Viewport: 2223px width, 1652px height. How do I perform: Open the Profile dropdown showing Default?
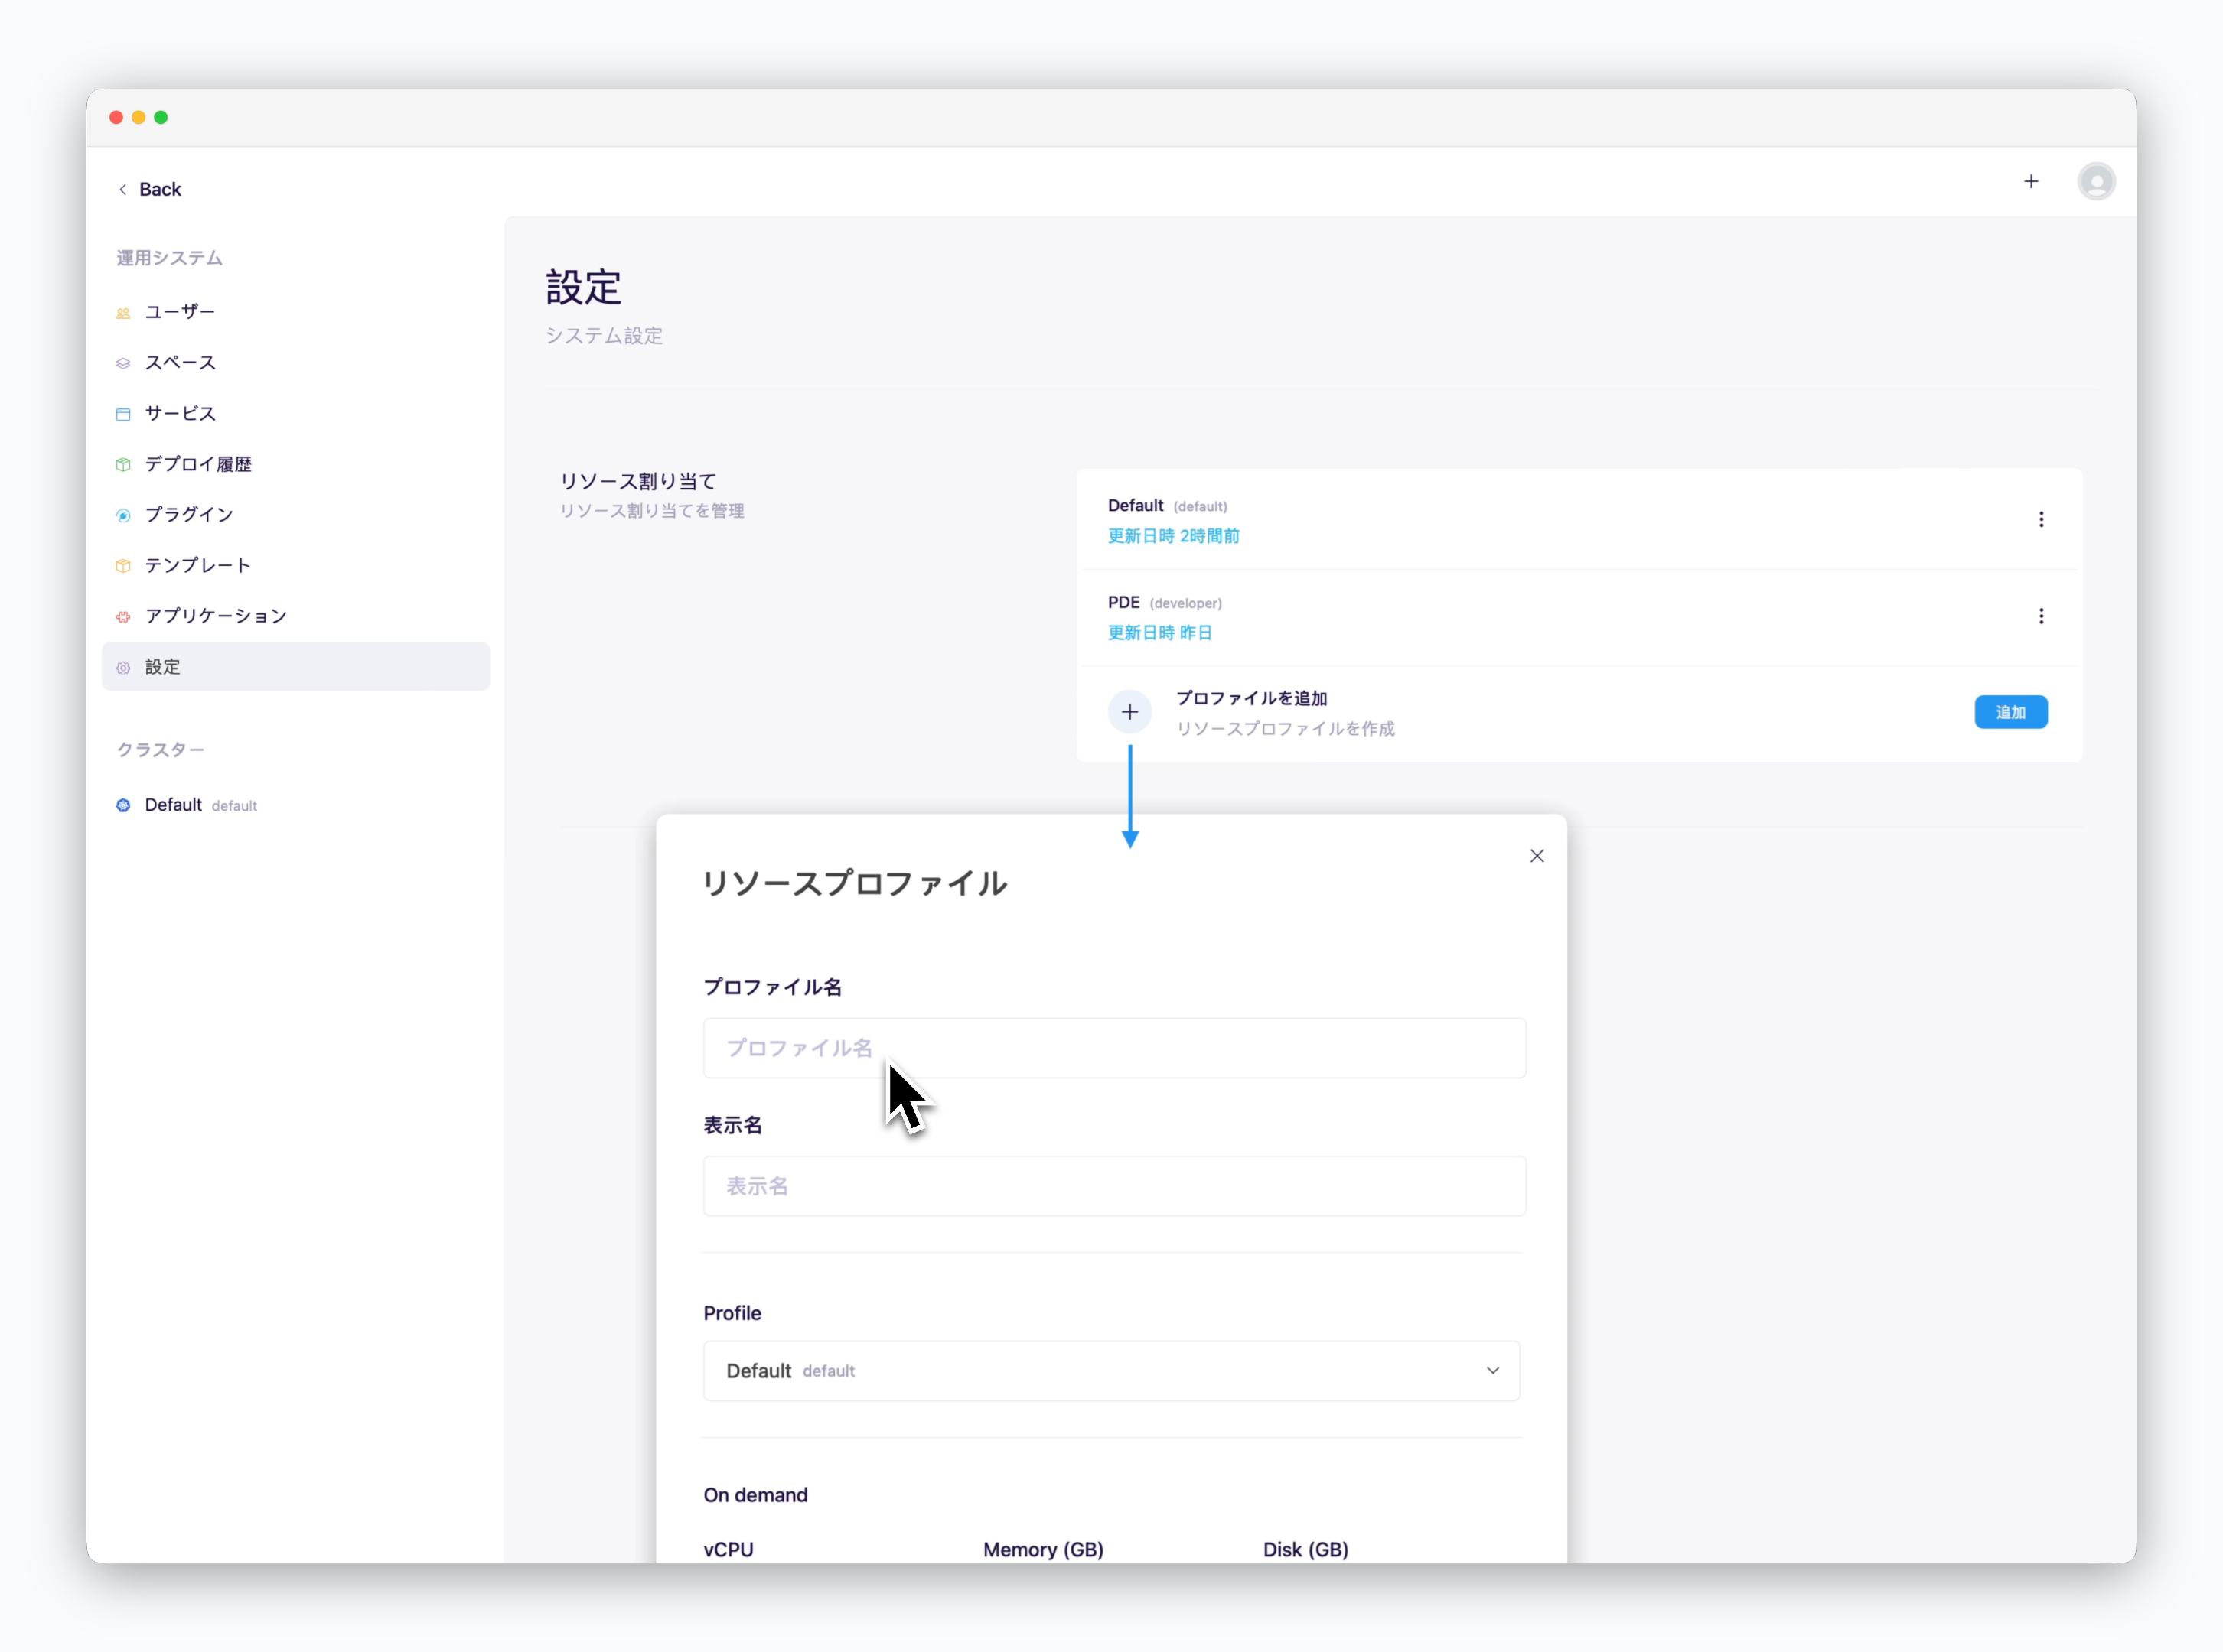pos(1111,1371)
